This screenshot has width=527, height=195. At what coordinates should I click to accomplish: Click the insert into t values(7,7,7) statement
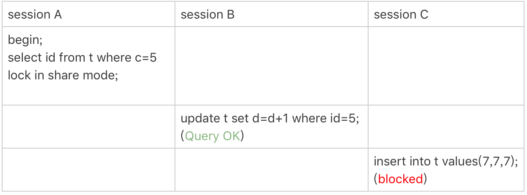tap(446, 161)
